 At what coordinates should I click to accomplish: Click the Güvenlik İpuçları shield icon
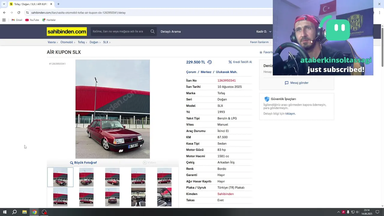click(x=267, y=99)
